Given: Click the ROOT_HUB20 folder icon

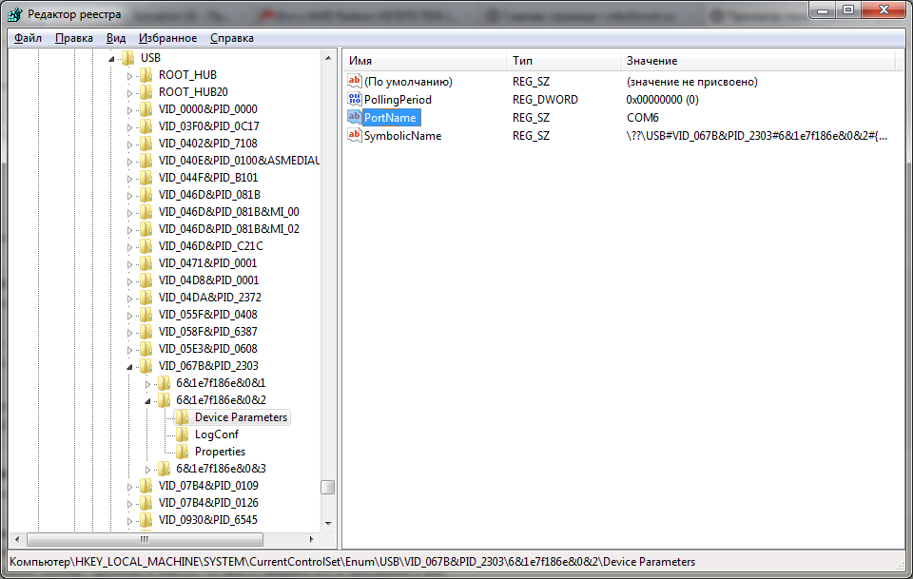Looking at the screenshot, I should pyautogui.click(x=146, y=92).
